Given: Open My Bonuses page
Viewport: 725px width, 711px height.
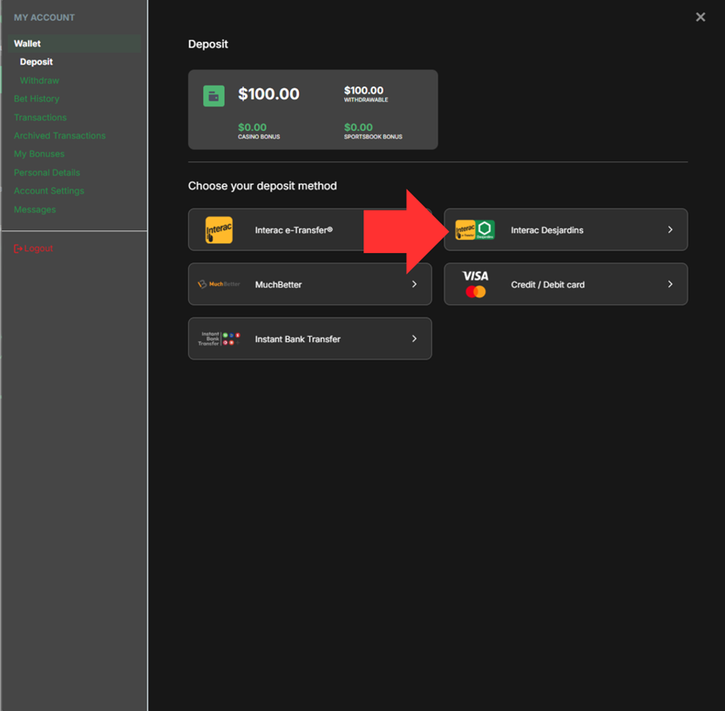Looking at the screenshot, I should (x=39, y=154).
